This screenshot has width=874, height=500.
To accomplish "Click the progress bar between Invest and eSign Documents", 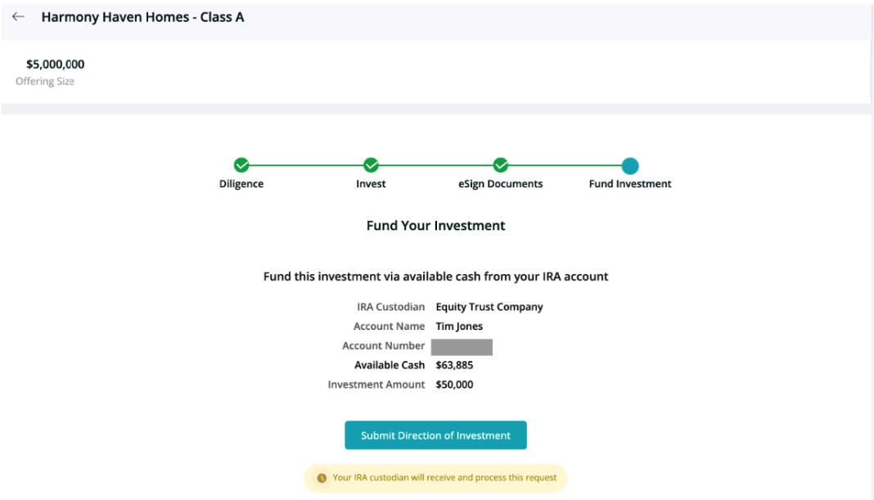I will 435,165.
